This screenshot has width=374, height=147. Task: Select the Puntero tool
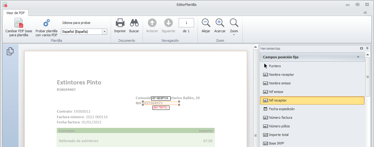pyautogui.click(x=312, y=66)
